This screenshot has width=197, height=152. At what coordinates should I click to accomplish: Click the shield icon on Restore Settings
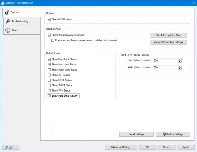(x=164, y=134)
